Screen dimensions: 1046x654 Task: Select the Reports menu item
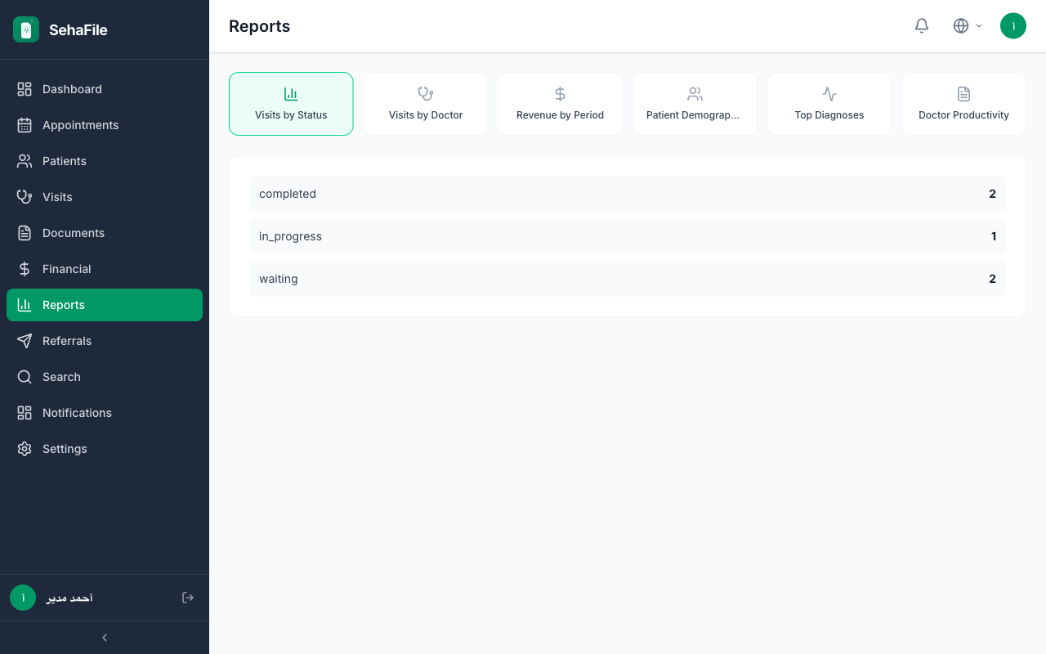pos(105,305)
